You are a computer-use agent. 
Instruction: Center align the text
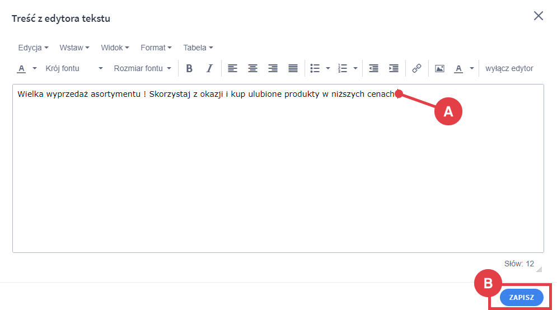pyautogui.click(x=253, y=68)
